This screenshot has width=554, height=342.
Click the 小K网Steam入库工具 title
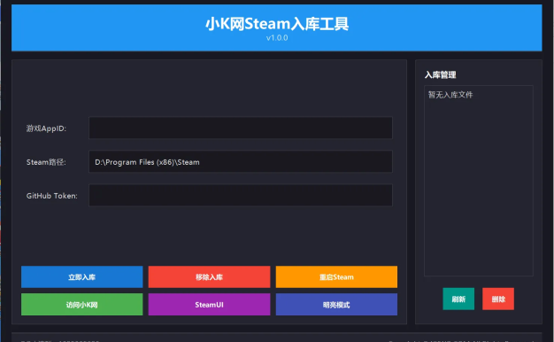pyautogui.click(x=277, y=24)
